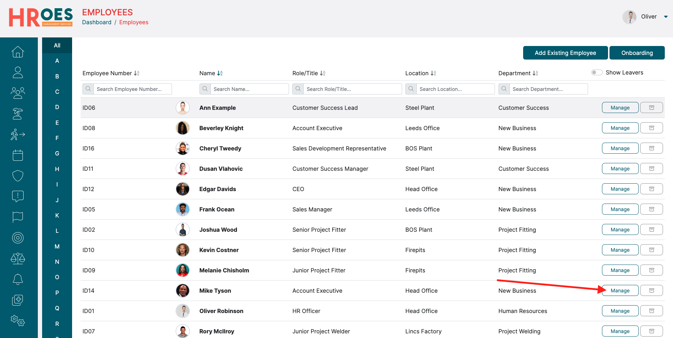Open the calendar icon in sidebar
Viewport: 673px width, 338px height.
click(x=18, y=155)
